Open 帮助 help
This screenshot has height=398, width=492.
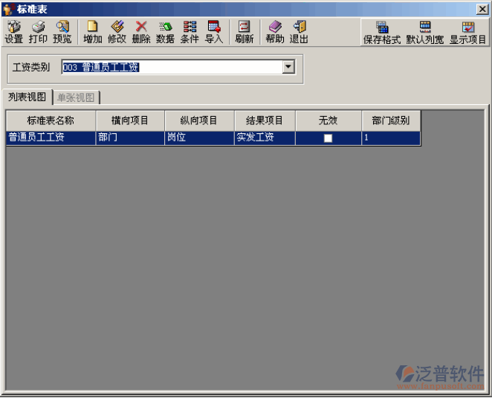pyautogui.click(x=274, y=32)
